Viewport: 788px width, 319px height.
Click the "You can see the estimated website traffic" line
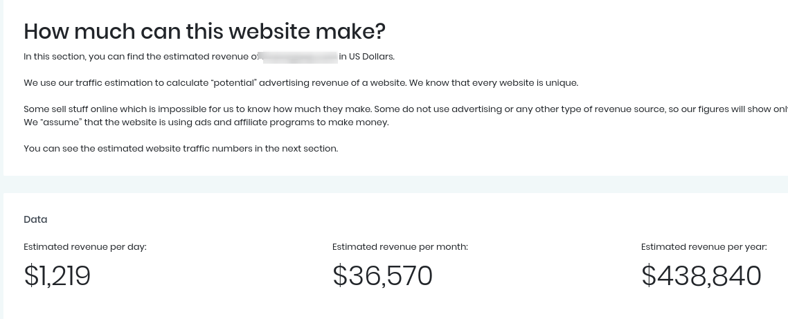(x=181, y=149)
